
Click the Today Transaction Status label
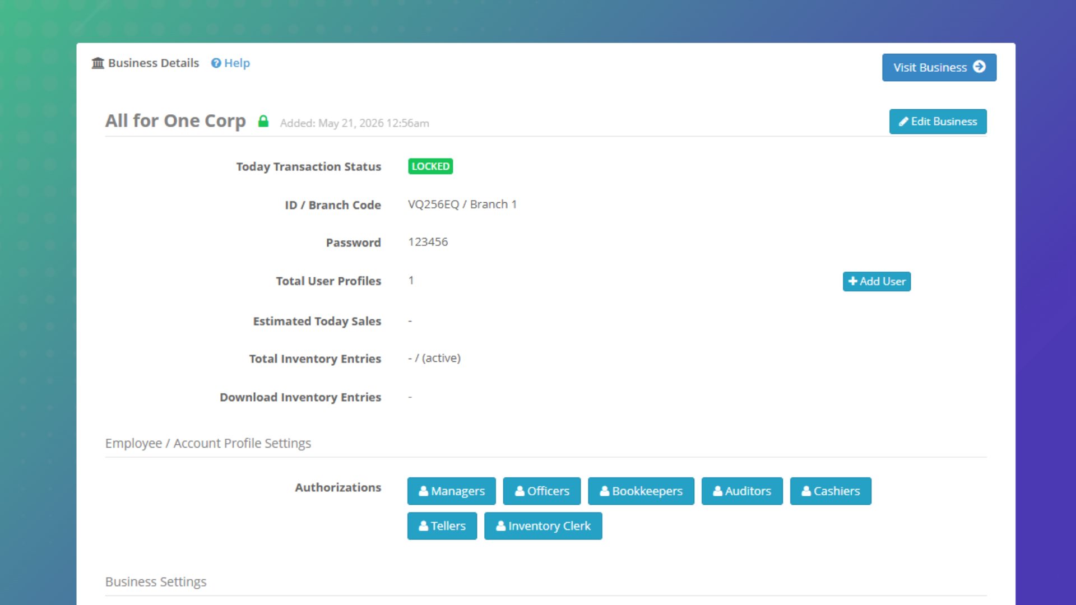pos(309,166)
